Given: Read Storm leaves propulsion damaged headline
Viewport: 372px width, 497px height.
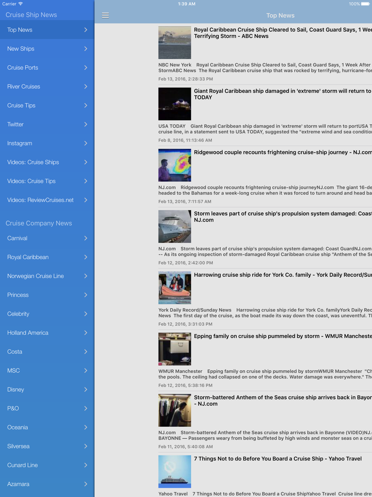Looking at the screenshot, I should 283,217.
